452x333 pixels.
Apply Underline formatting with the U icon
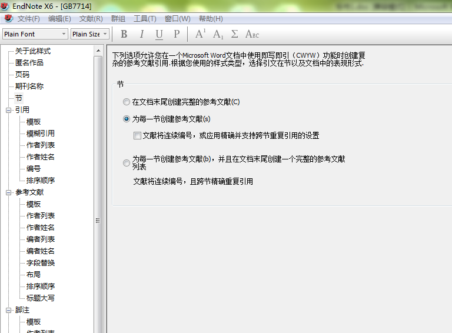[159, 34]
